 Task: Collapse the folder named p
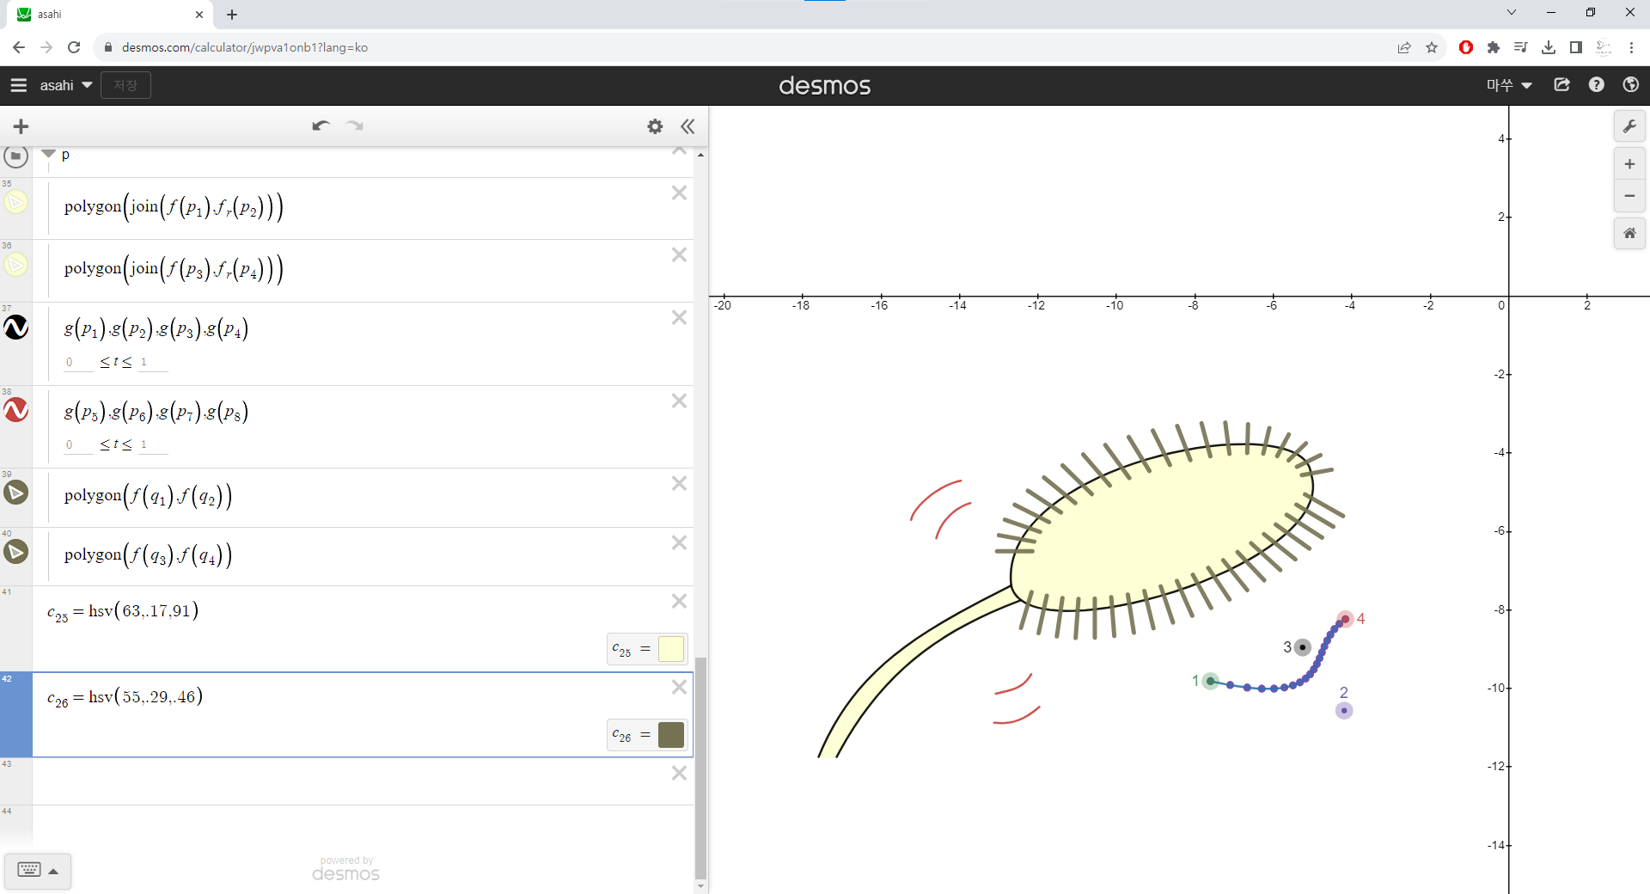(49, 155)
